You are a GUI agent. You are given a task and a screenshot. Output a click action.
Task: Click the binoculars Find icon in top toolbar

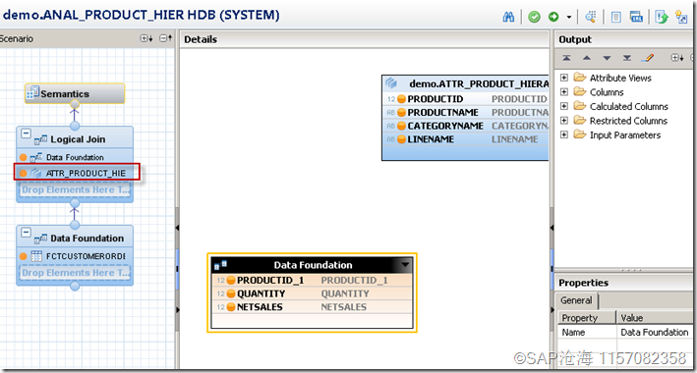[x=509, y=17]
